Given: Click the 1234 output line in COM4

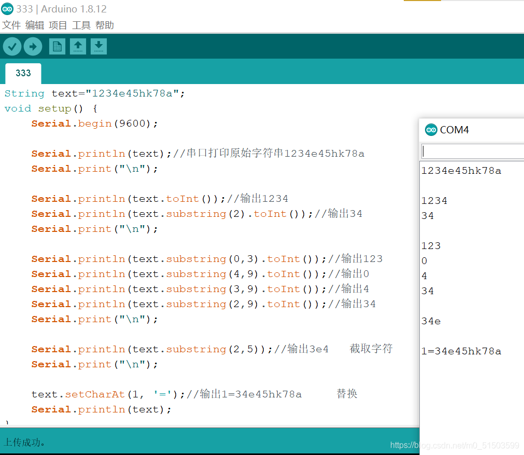Looking at the screenshot, I should 434,201.
